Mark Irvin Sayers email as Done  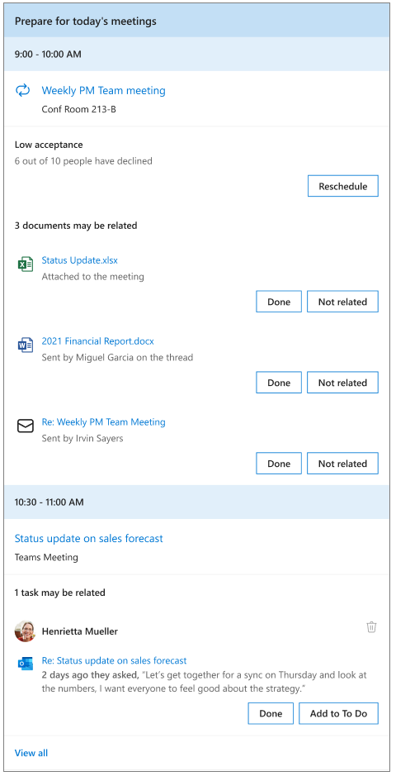coord(279,464)
